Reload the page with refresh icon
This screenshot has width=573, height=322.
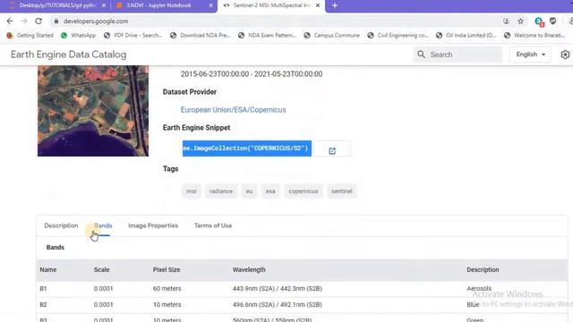[38, 21]
